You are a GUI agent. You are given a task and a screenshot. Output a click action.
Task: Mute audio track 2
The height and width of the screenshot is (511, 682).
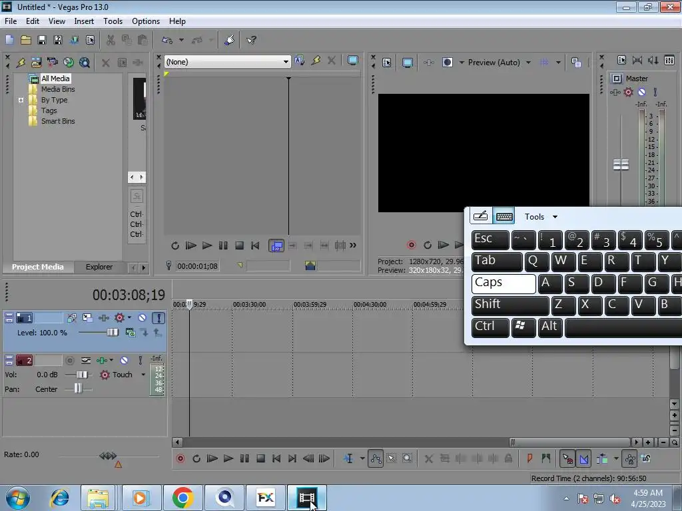(124, 360)
